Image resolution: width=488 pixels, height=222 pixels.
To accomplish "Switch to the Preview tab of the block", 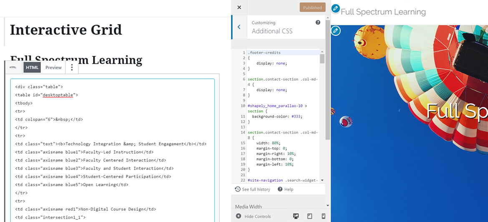I will click(53, 67).
